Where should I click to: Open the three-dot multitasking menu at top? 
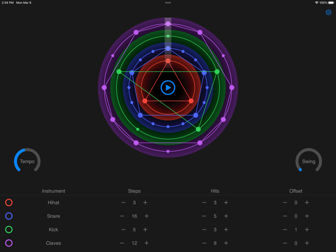tap(168, 3)
